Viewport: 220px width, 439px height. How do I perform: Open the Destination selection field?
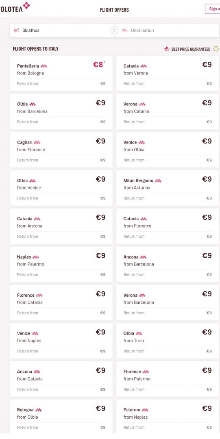[167, 30]
